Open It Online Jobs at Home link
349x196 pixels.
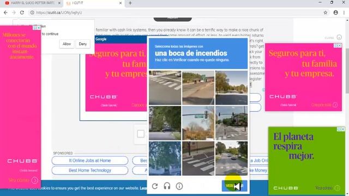(90, 161)
